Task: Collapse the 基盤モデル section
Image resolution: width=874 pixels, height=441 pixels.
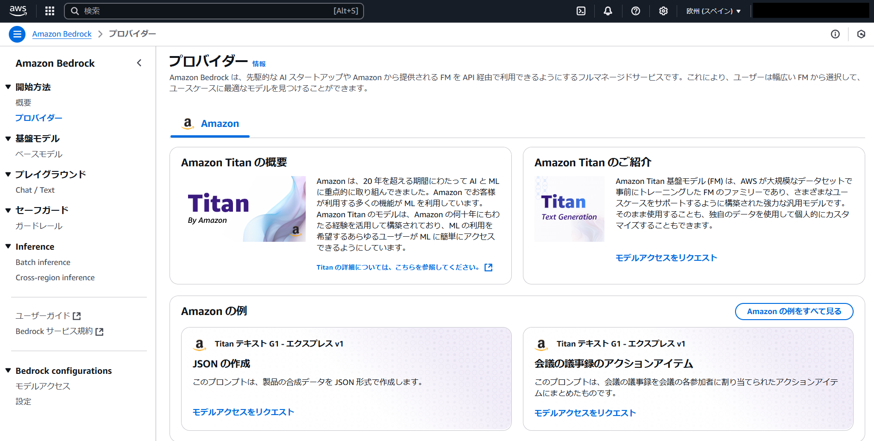Action: pos(8,138)
